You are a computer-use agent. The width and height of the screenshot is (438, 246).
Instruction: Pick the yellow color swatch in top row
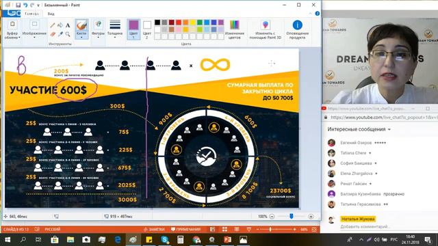click(x=193, y=23)
